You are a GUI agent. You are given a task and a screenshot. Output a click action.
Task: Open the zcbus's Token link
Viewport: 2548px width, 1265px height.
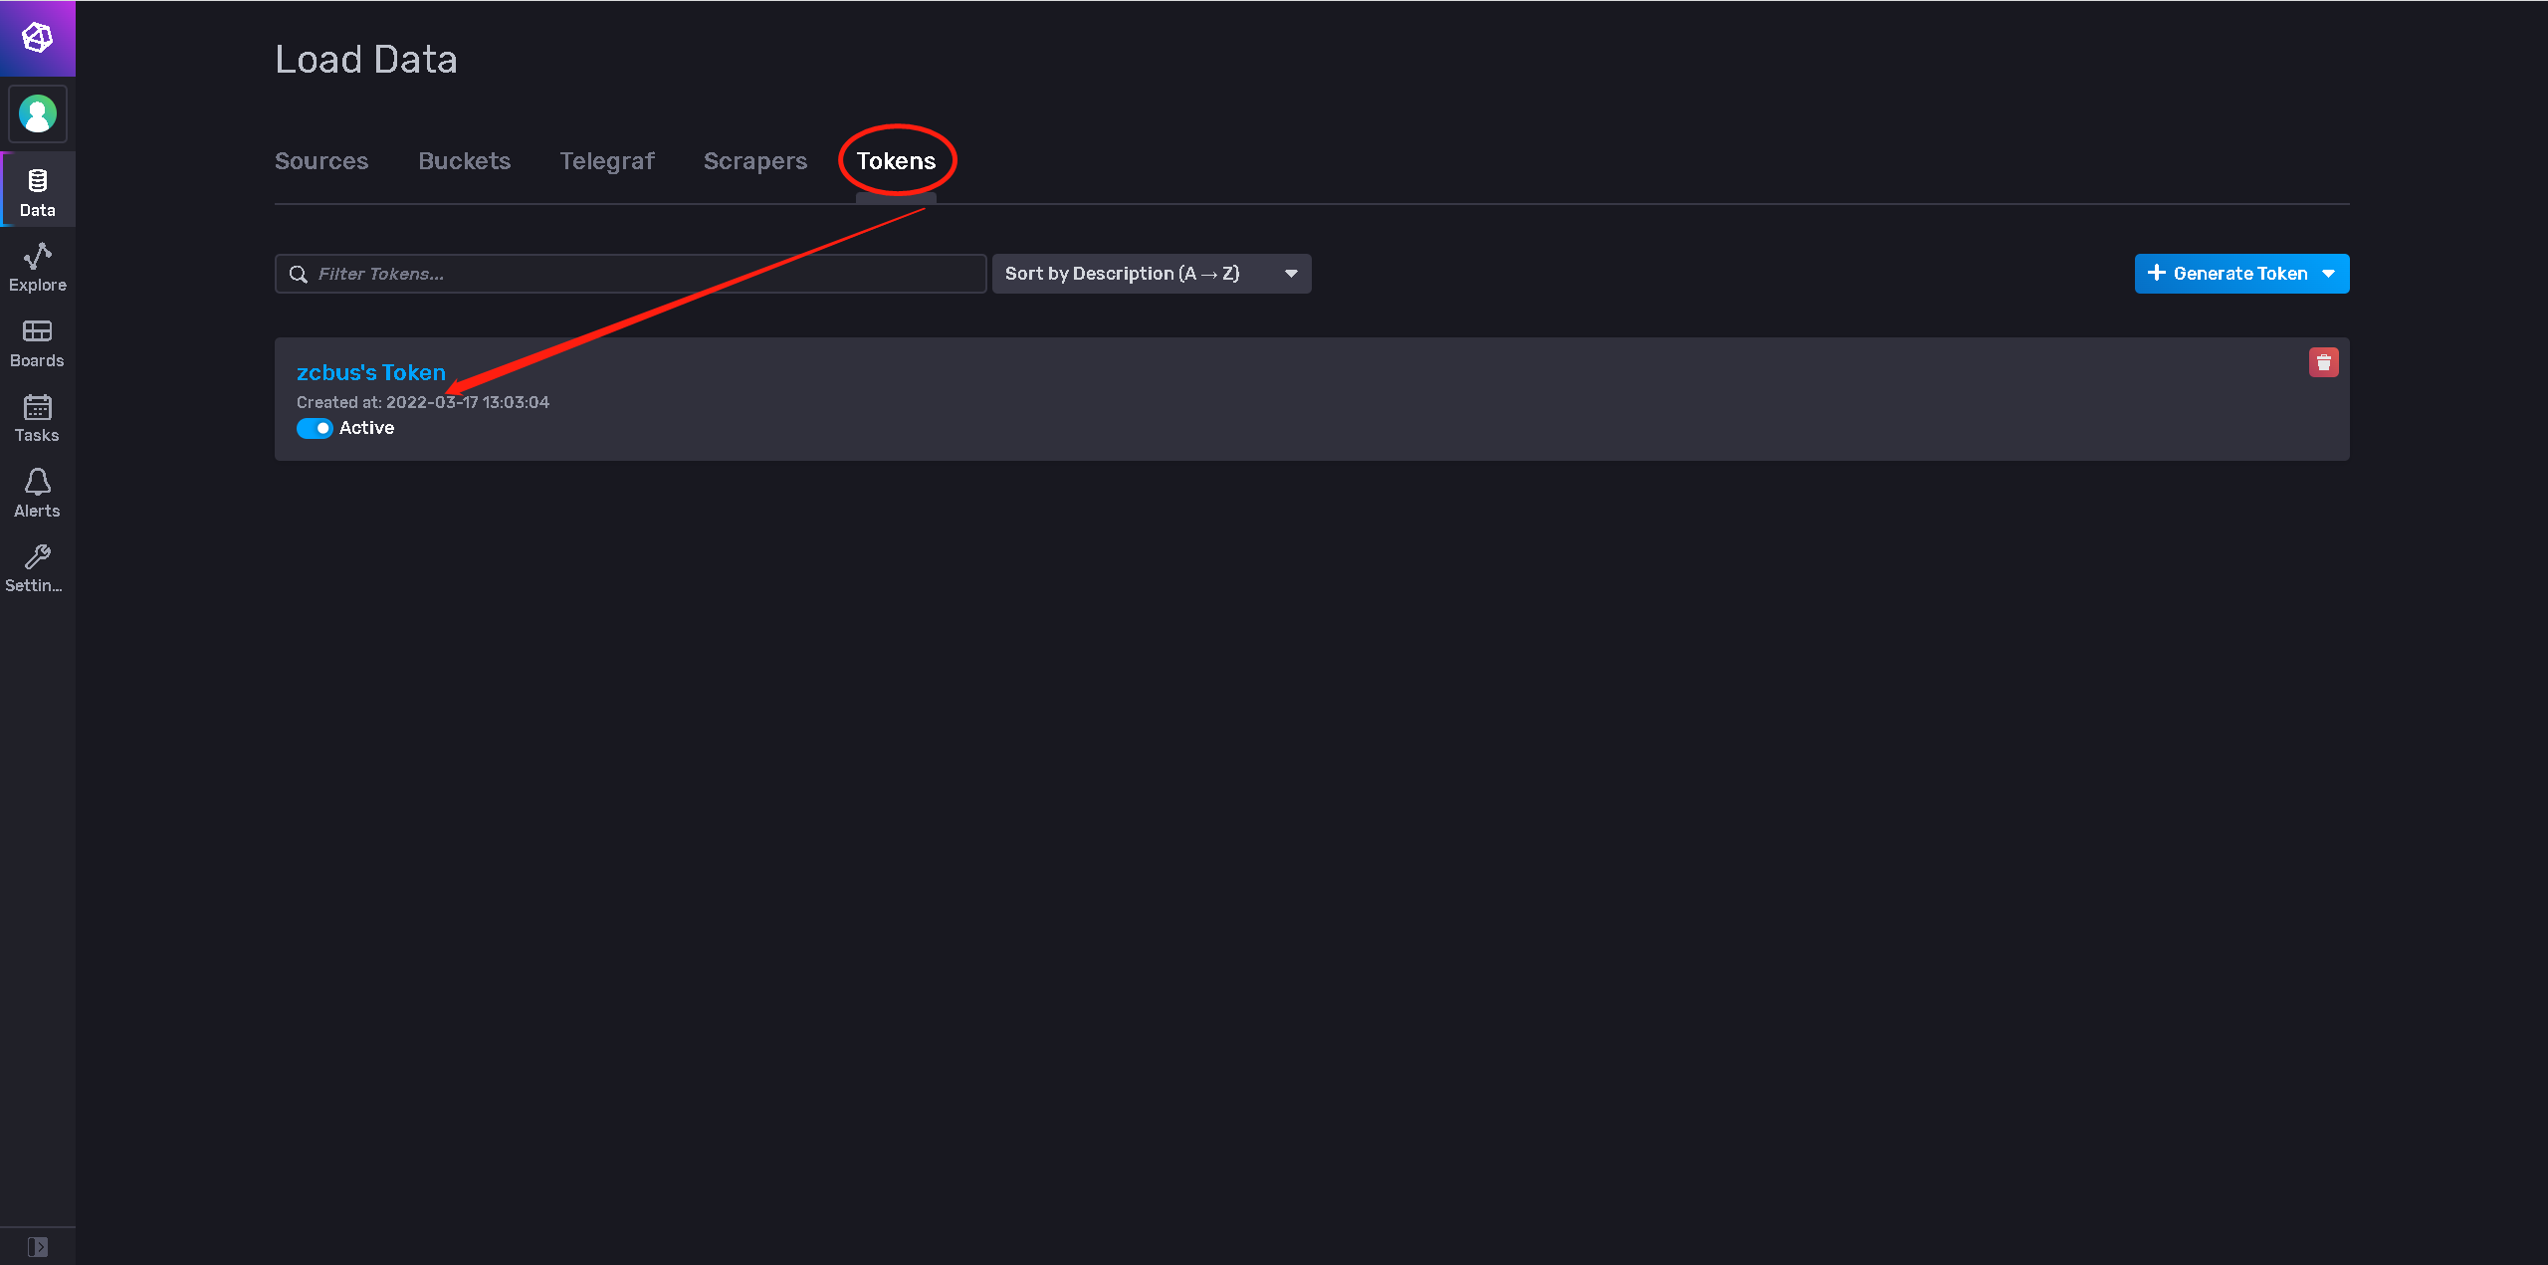[x=370, y=372]
